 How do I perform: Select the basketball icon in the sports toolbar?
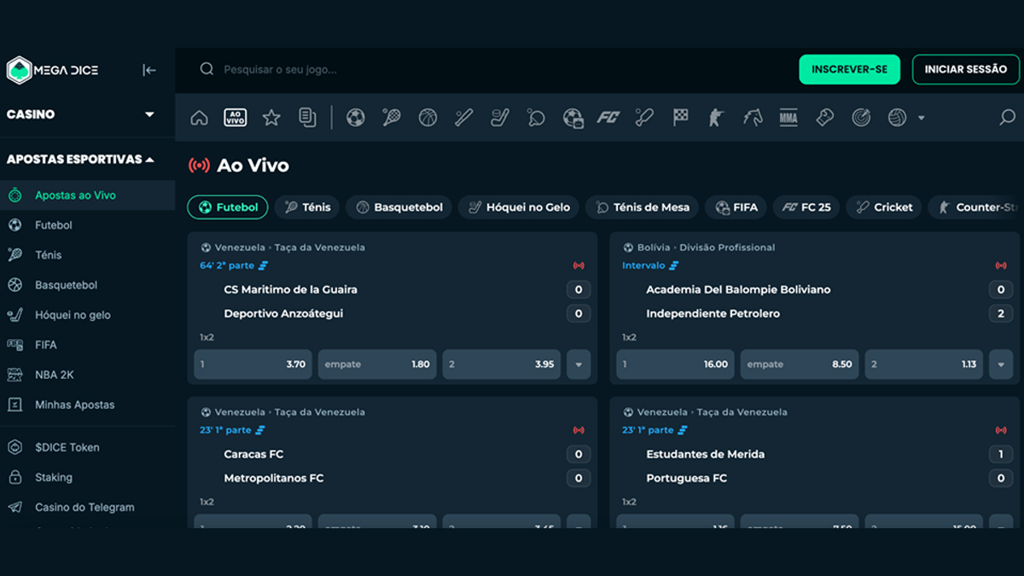428,118
